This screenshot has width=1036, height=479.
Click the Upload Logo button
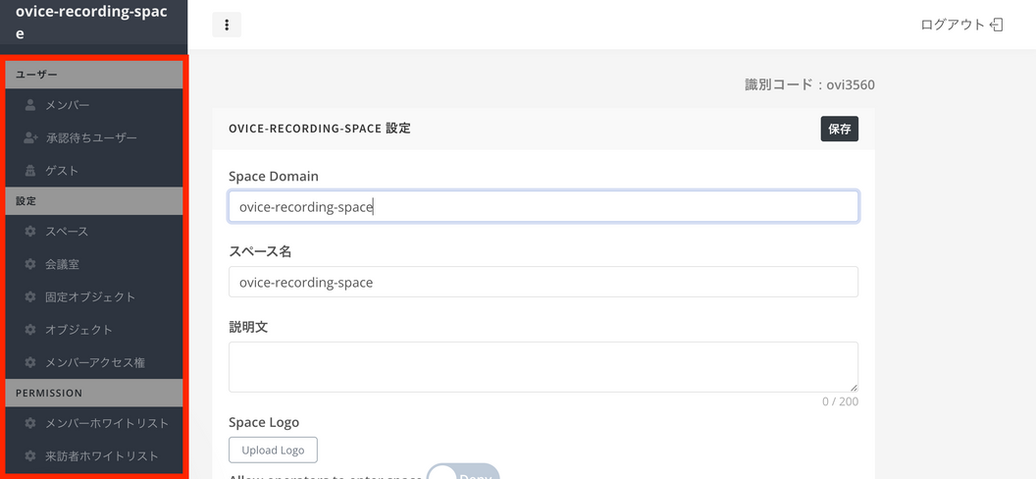point(273,450)
